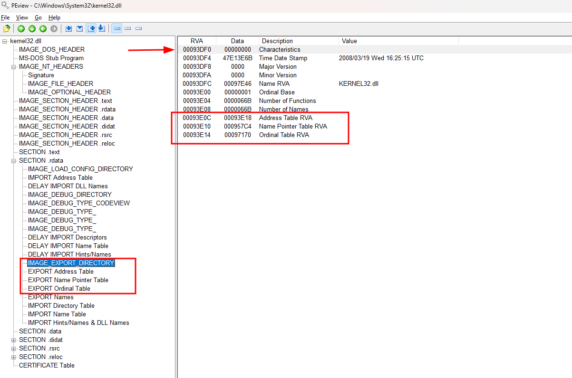This screenshot has width=572, height=378.
Task: Click the green down arrow button
Action: click(x=32, y=29)
